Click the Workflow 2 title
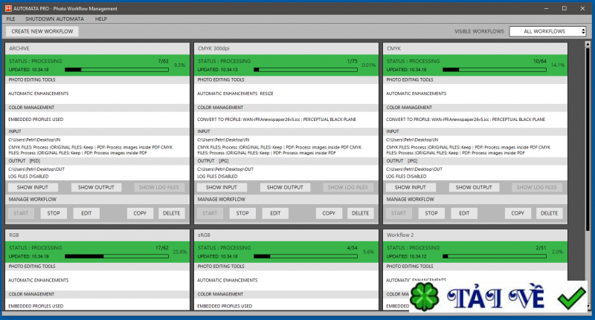The height and width of the screenshot is (320, 595). coord(400,235)
